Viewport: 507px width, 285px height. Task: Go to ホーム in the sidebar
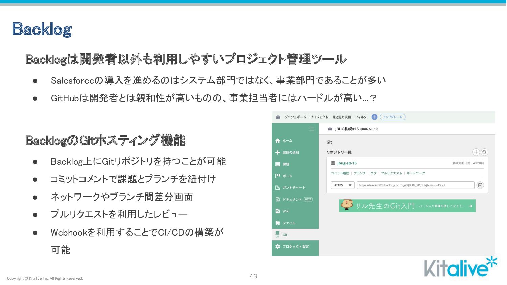295,141
